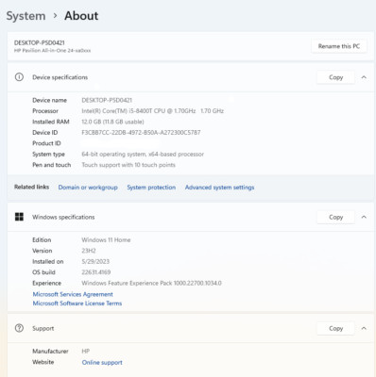Click the About breadcrumb heading
376x377 pixels.
81,16
